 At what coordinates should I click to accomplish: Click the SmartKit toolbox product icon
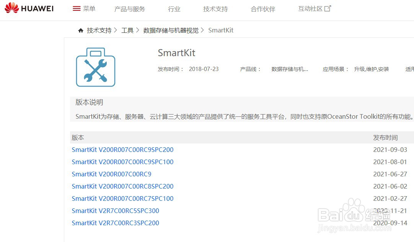95,67
